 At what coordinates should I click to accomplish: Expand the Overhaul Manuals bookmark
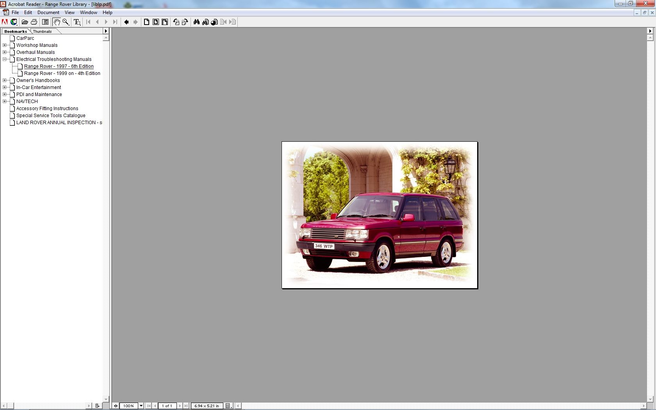tap(5, 52)
